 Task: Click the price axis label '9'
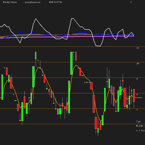pos(137,79)
